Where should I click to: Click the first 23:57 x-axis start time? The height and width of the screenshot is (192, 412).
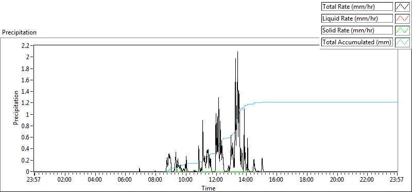pos(34,180)
